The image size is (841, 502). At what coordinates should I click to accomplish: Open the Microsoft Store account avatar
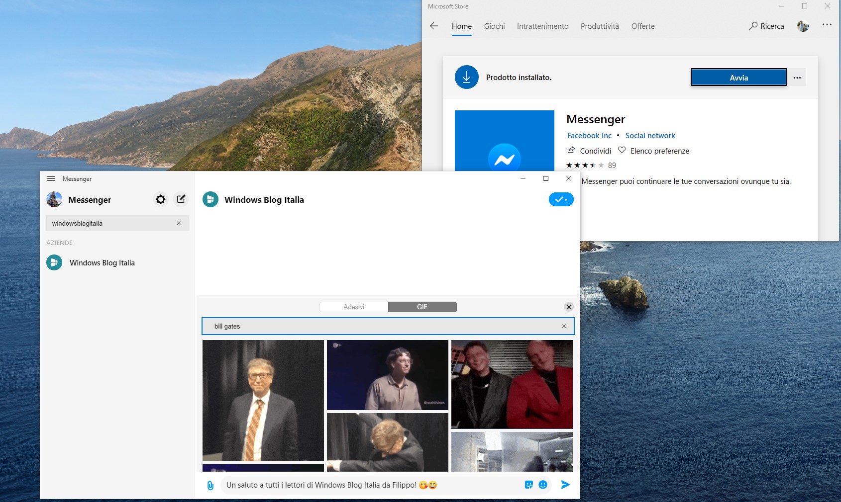pos(803,26)
